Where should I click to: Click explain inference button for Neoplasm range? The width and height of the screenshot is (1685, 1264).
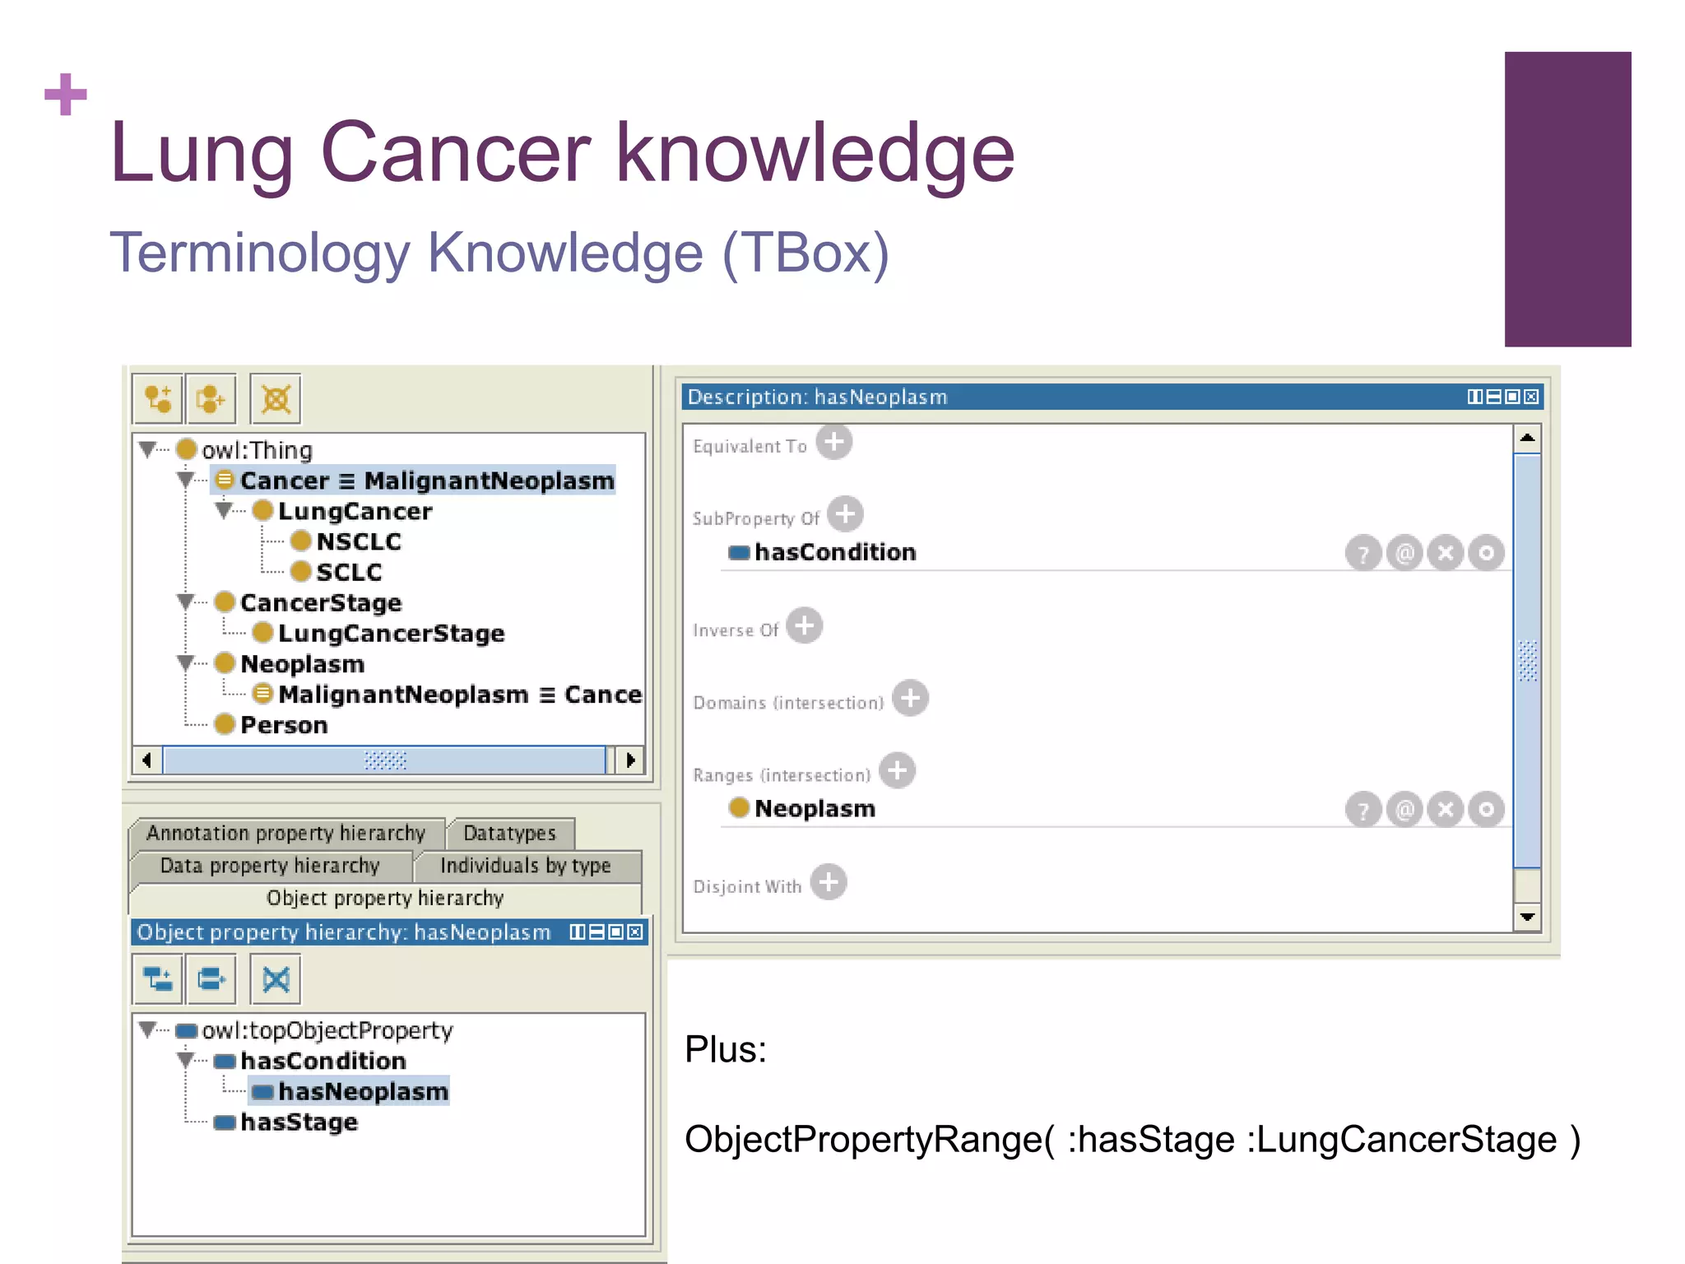click(x=1363, y=810)
